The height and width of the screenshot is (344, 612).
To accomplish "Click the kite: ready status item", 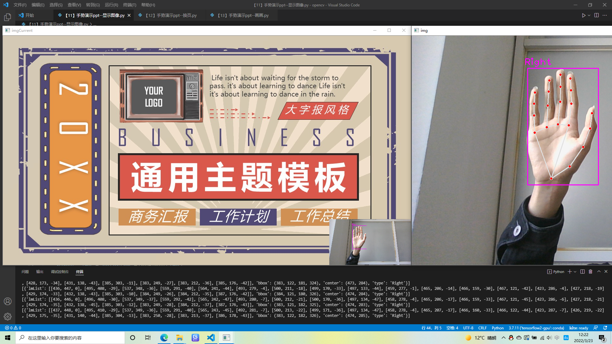I will pyautogui.click(x=579, y=328).
